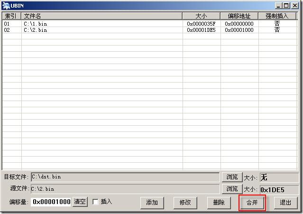Sort by the 文件名 column header
The height and width of the screenshot is (214, 303).
click(102, 16)
